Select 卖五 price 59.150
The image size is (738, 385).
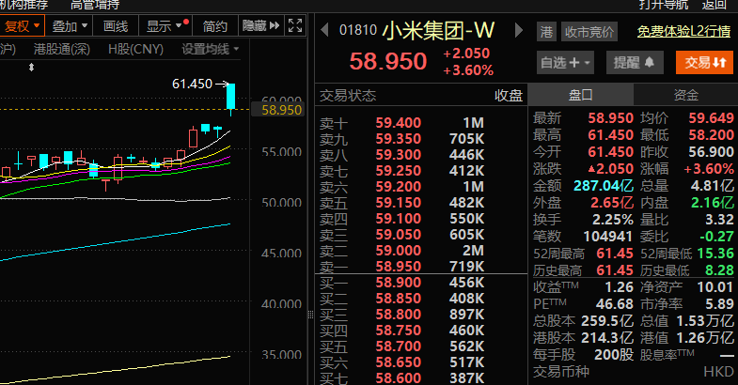[399, 203]
